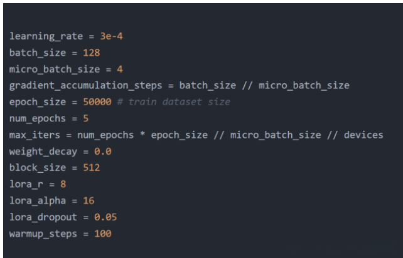Click the 3e-4 learning rate value
The height and width of the screenshot is (258, 403).
pyautogui.click(x=112, y=36)
